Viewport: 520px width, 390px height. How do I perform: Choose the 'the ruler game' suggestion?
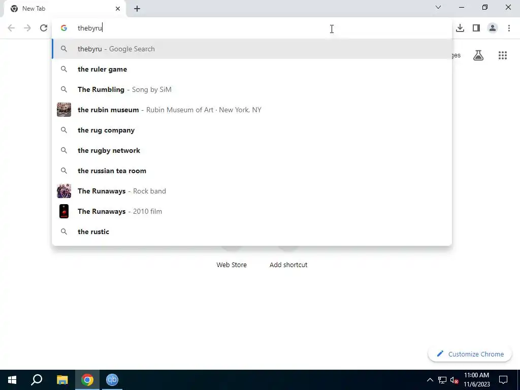click(x=252, y=69)
